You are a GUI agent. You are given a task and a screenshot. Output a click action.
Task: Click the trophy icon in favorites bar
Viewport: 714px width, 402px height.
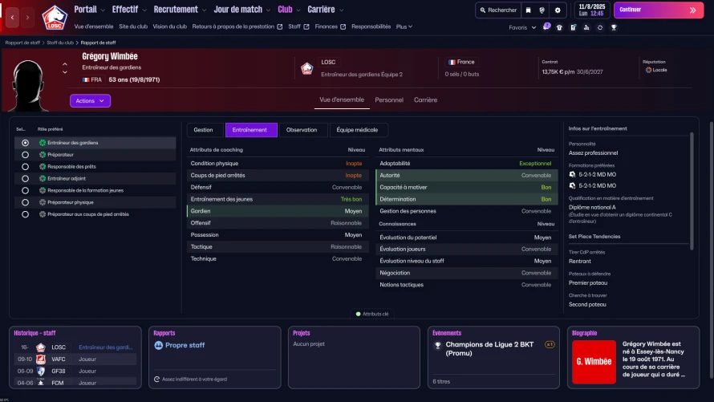614,27
